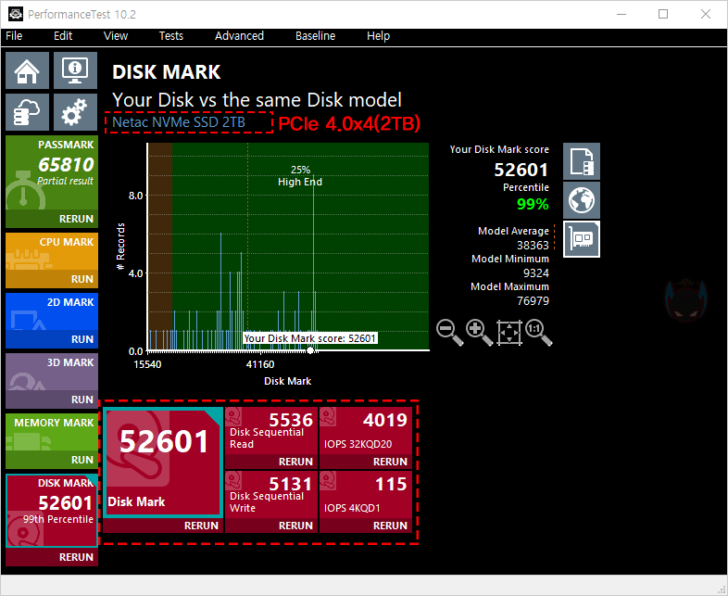Maximize the PerformanceTest window
The width and height of the screenshot is (728, 596).
point(663,14)
